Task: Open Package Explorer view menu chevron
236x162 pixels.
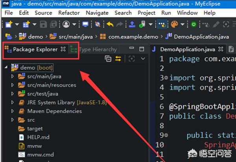Action: [x=143, y=59]
